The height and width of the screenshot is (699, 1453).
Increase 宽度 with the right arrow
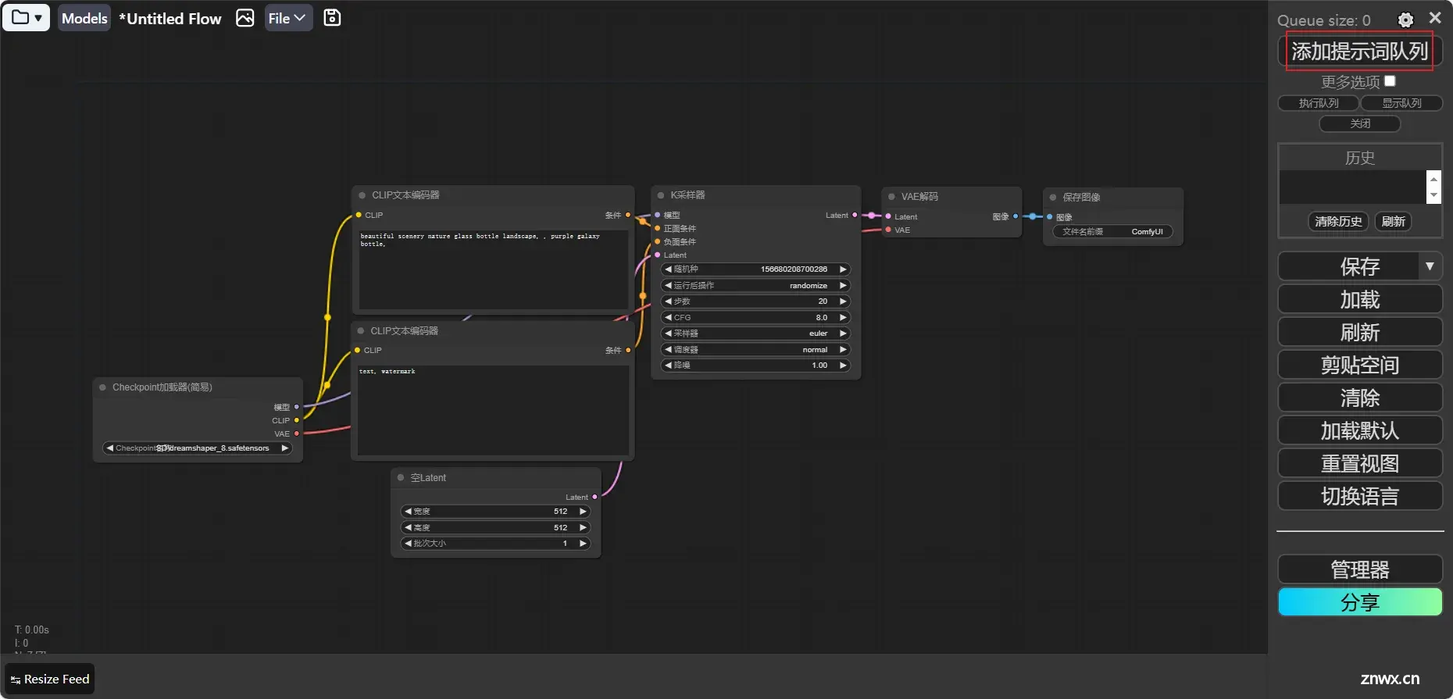coord(583,512)
